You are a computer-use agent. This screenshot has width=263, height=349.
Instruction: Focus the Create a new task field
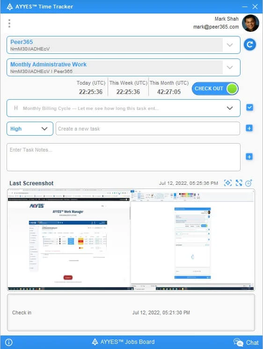coord(148,129)
